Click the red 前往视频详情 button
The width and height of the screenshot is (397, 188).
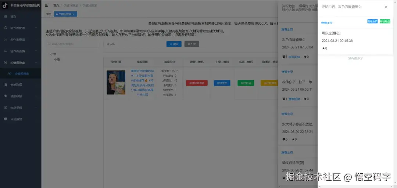coord(197,83)
